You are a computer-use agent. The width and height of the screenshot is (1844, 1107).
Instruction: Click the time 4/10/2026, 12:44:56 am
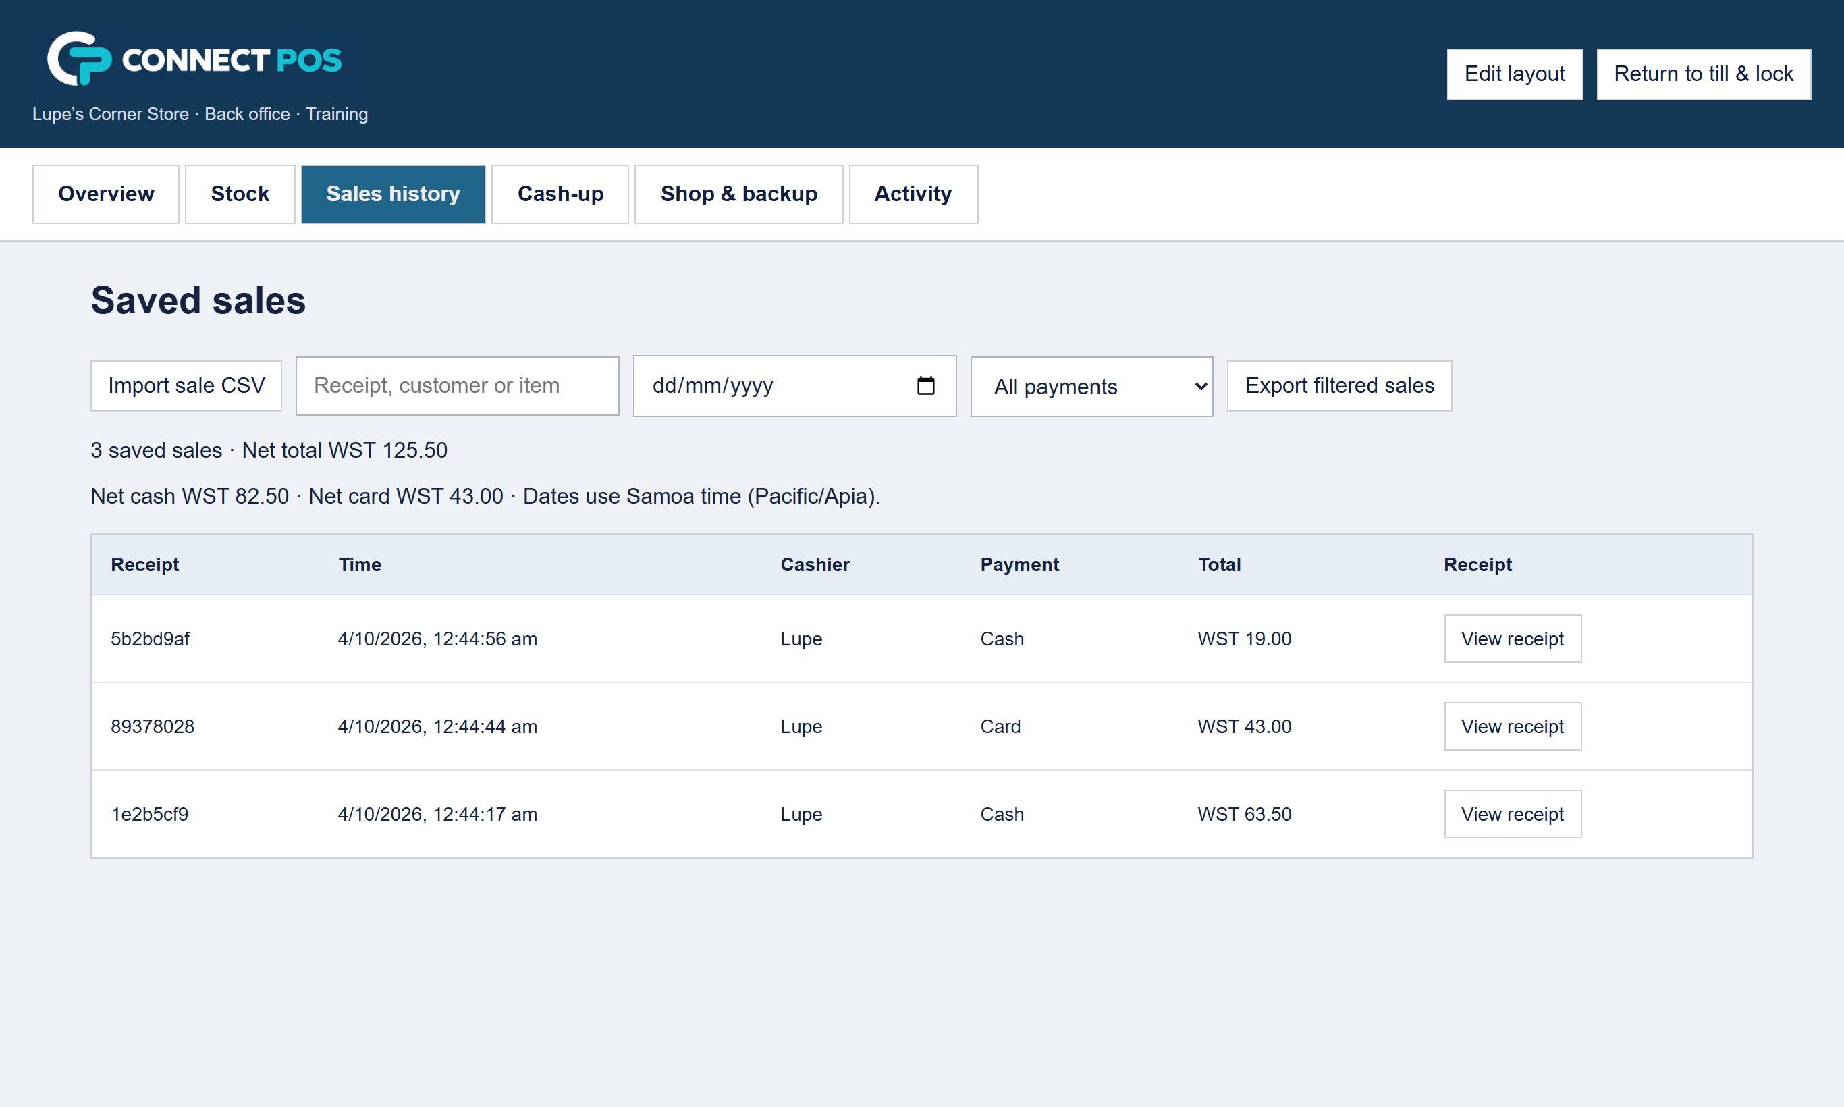[437, 639]
